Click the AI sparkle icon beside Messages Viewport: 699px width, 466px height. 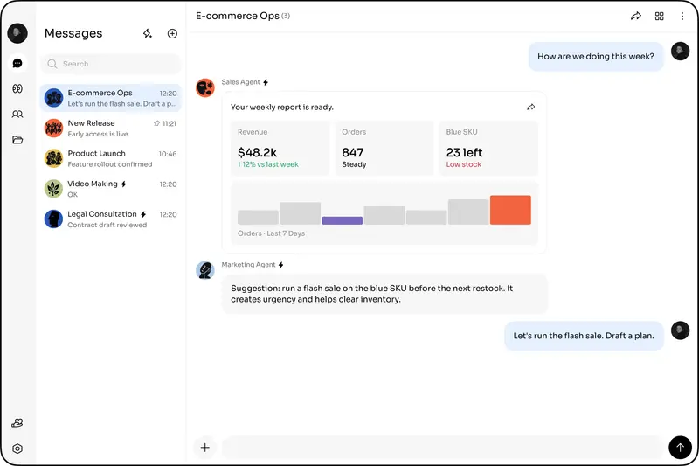click(148, 33)
